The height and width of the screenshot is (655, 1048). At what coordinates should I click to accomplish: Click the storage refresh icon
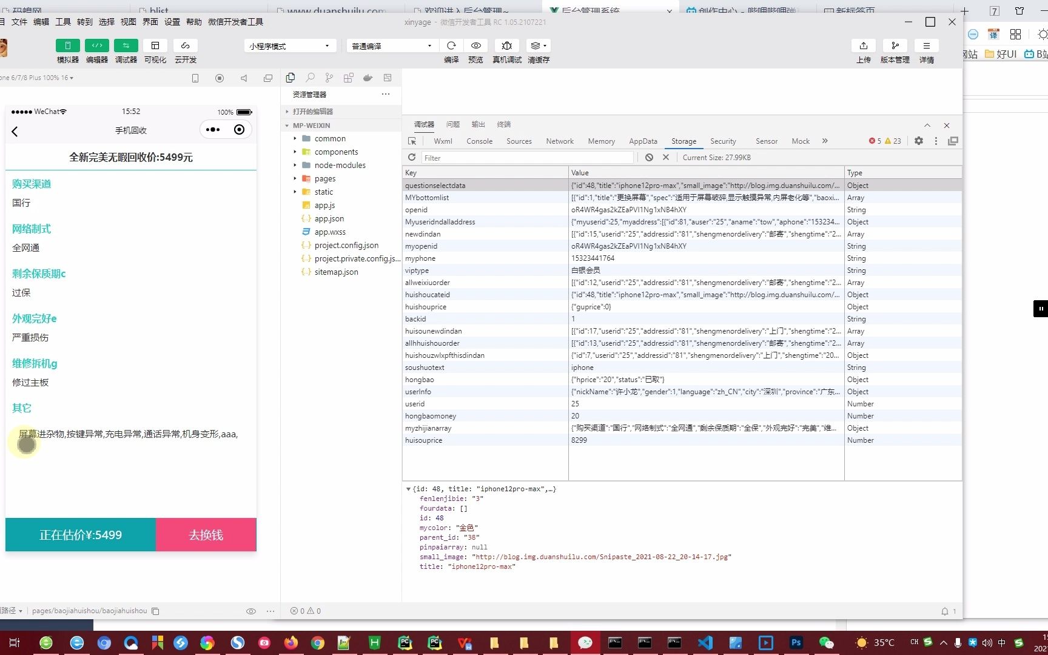coord(412,157)
